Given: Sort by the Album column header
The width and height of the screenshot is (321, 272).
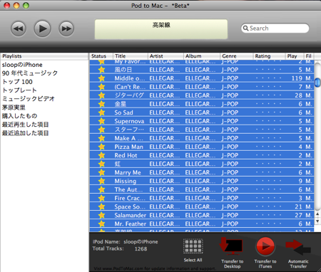Looking at the screenshot, I should coord(202,56).
